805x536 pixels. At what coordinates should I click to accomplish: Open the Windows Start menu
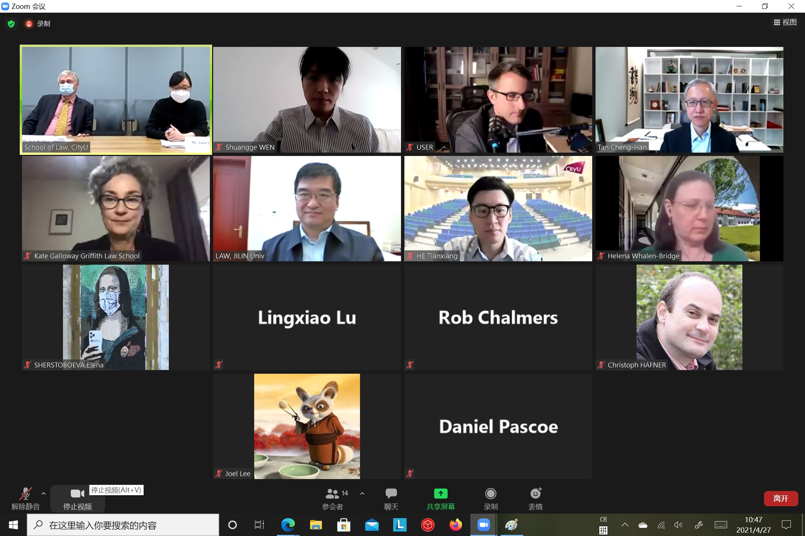click(x=13, y=525)
